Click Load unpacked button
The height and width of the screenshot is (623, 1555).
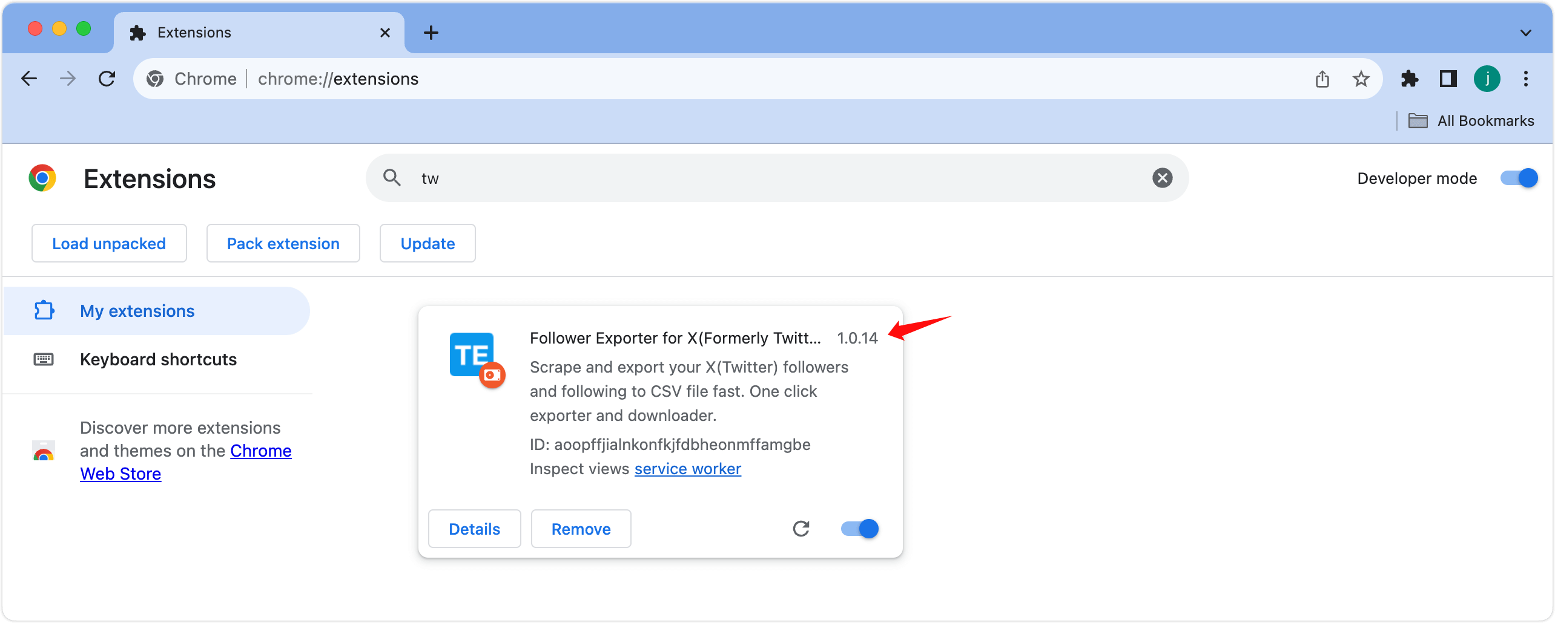109,244
